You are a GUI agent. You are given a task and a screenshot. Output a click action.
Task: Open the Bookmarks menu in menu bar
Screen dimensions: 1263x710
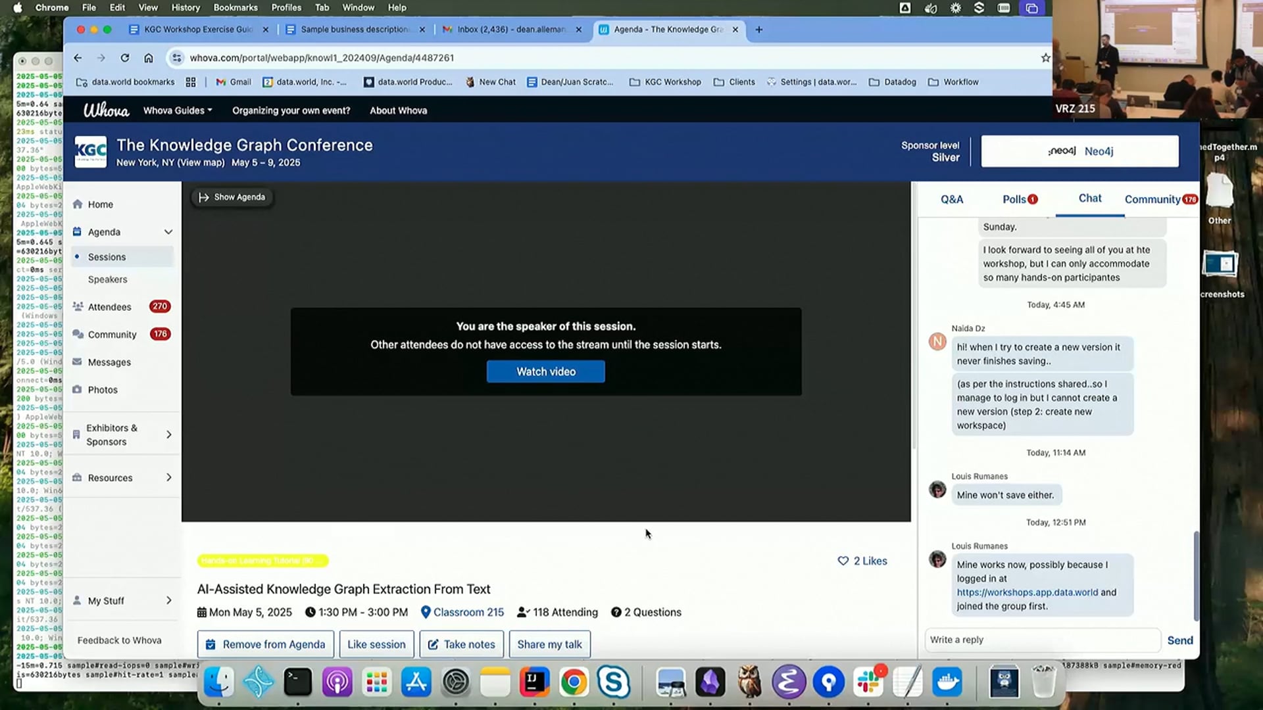click(x=235, y=8)
